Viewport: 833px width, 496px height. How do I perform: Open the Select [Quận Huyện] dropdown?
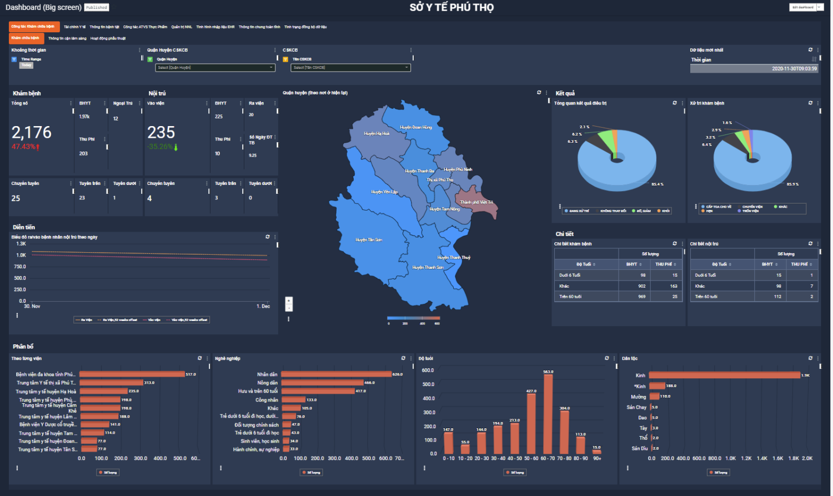tap(215, 68)
